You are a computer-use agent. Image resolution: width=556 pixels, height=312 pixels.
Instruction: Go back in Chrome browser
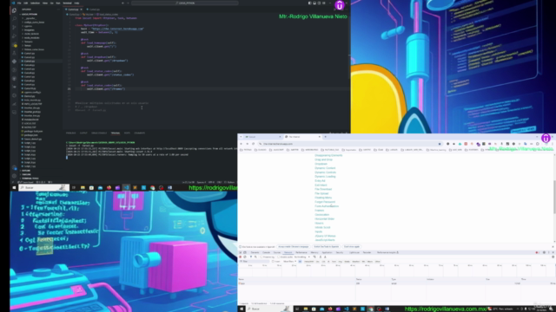pyautogui.click(x=242, y=144)
